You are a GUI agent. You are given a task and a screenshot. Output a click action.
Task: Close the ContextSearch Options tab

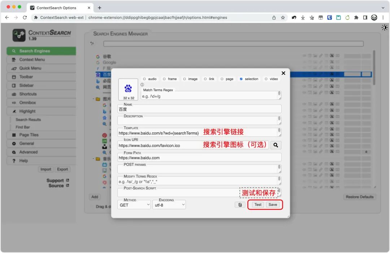pos(89,8)
